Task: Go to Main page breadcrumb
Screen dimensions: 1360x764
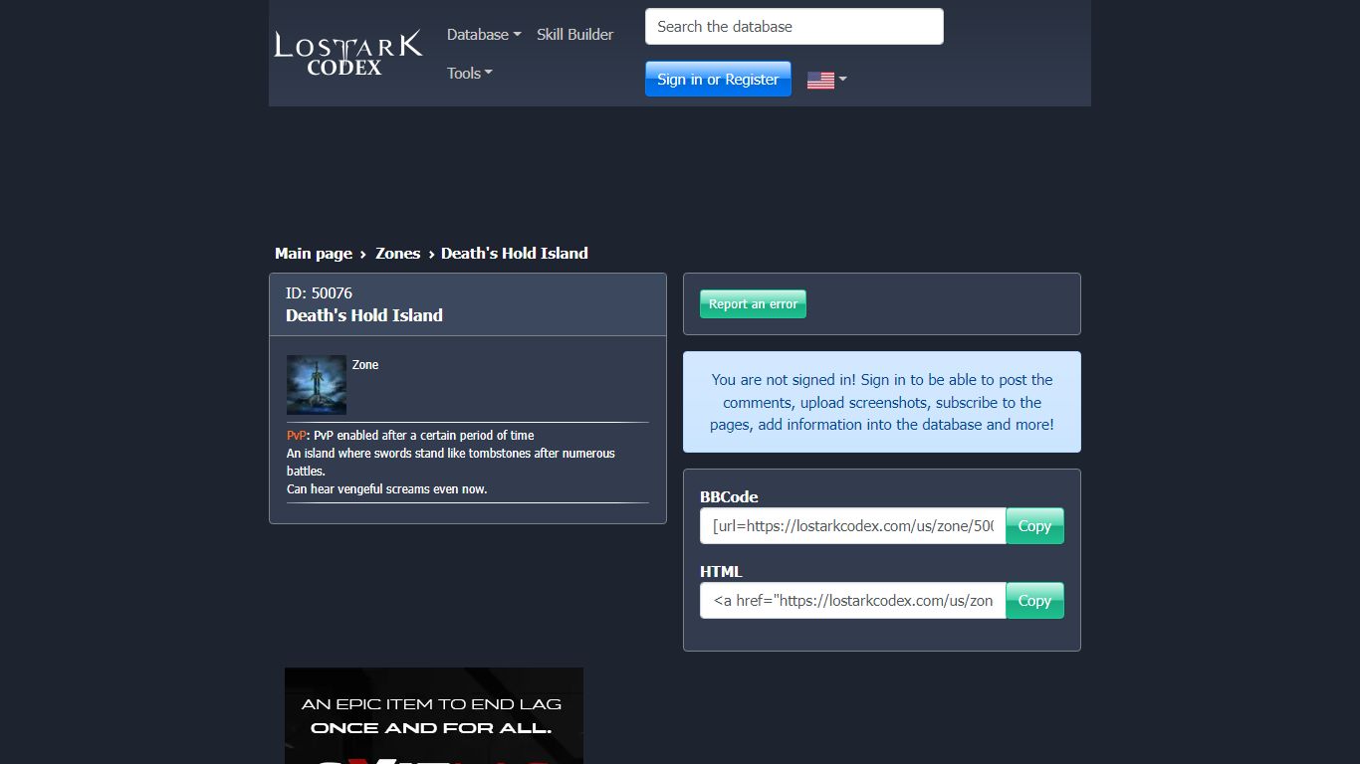Action: click(x=314, y=254)
